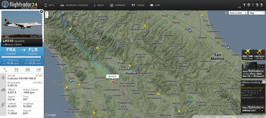
Task: Click the flight route icon in info panel
Action: 5,70
